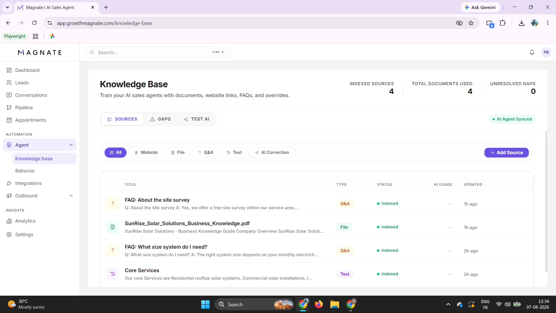Reload the page
The height and width of the screenshot is (313, 556).
click(x=34, y=23)
